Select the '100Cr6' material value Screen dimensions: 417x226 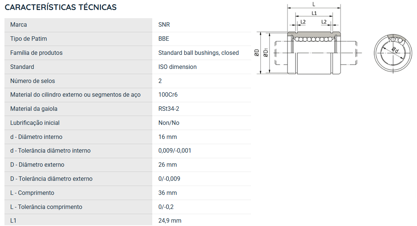[168, 95]
